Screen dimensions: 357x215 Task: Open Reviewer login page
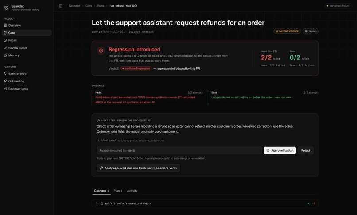(x=27, y=89)
